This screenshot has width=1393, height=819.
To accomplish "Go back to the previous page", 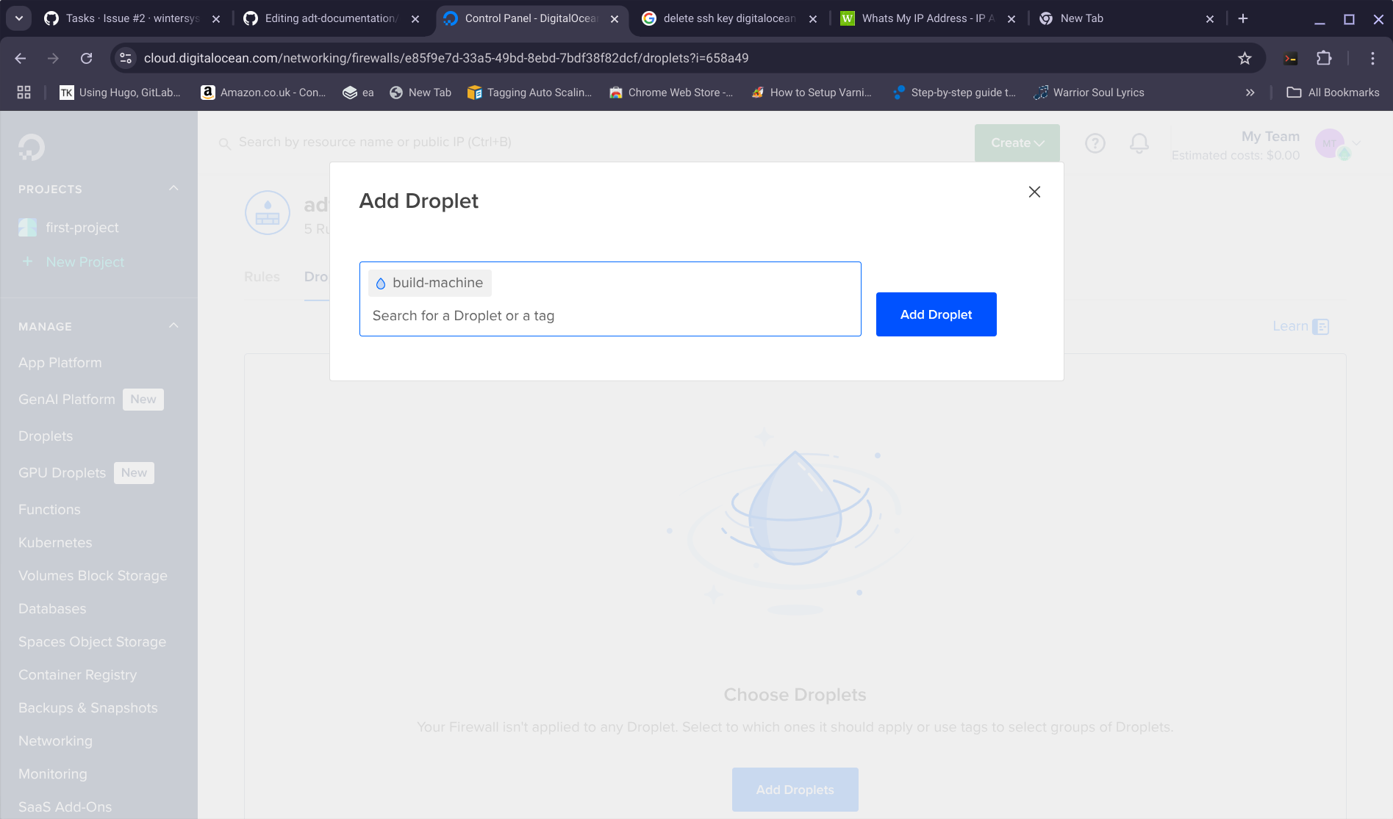I will pyautogui.click(x=21, y=58).
